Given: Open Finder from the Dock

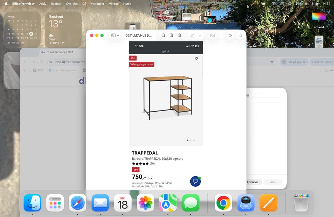Looking at the screenshot, I should click(32, 203).
